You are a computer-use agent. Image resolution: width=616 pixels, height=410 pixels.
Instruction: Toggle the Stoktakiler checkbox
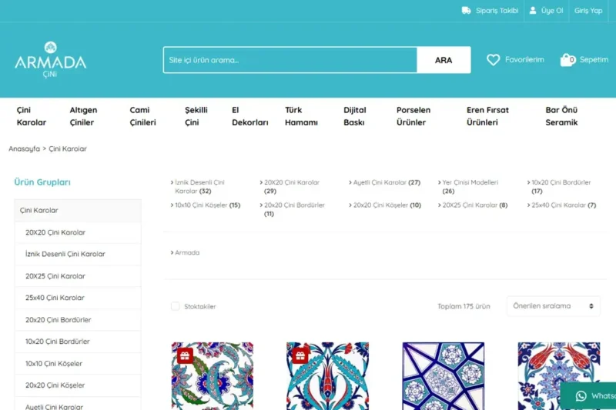click(176, 306)
